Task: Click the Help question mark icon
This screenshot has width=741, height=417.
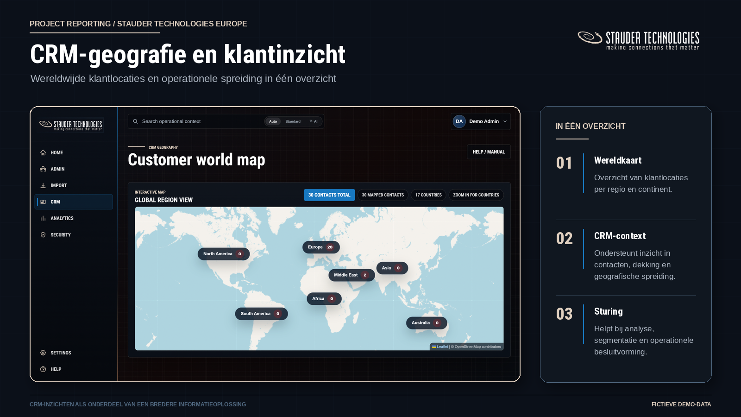Action: point(43,369)
